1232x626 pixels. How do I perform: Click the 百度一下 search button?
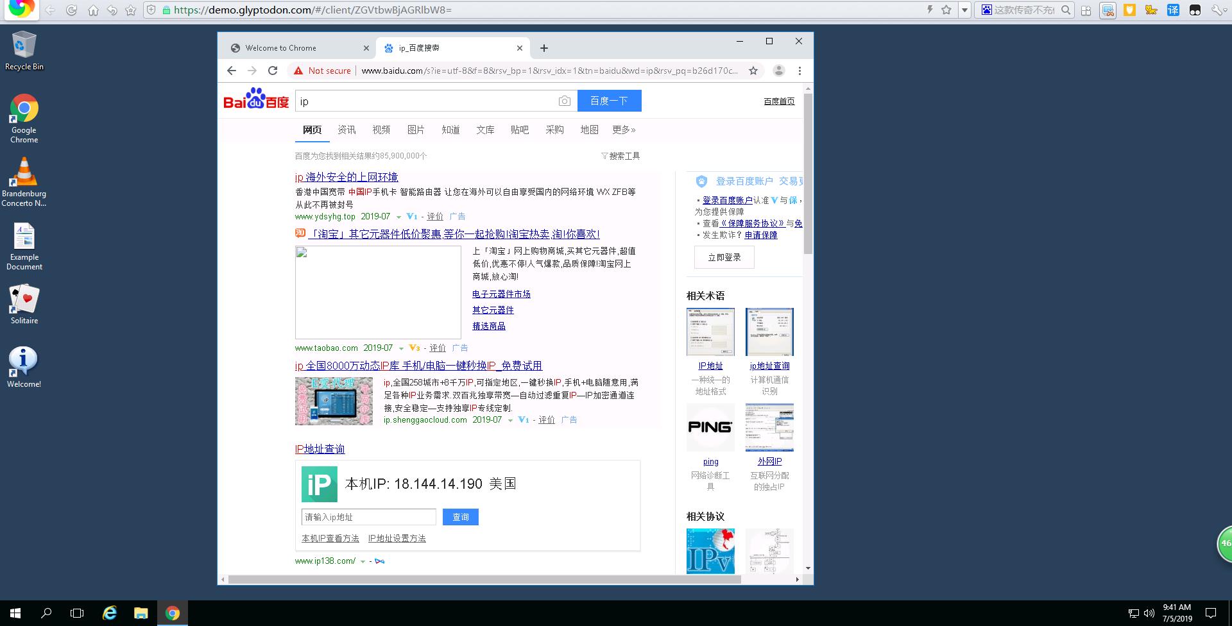(x=609, y=101)
